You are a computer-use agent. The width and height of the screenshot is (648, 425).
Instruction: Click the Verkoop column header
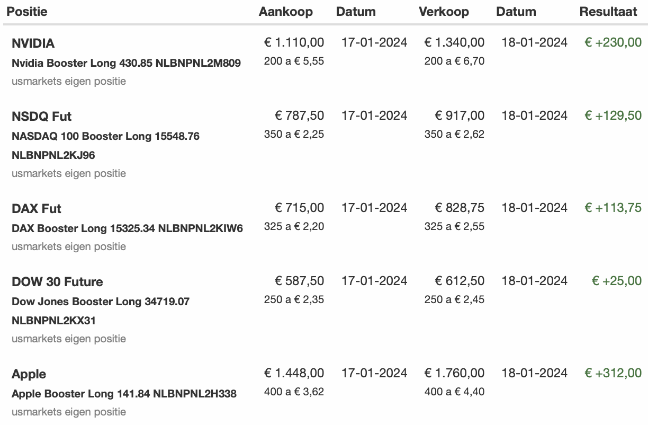point(444,11)
